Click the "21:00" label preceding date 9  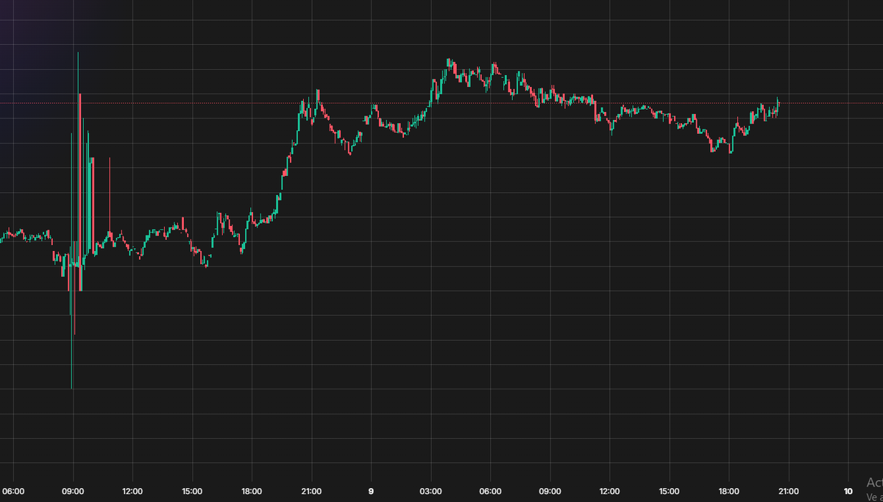click(311, 491)
